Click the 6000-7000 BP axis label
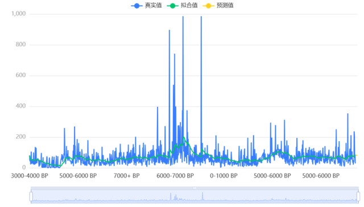 (175, 176)
